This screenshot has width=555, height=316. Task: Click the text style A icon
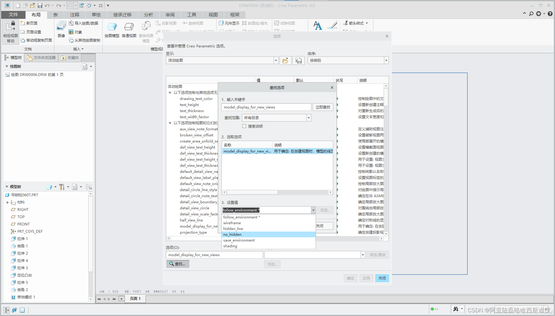[x=318, y=26]
